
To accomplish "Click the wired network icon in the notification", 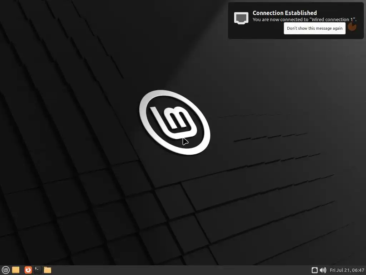I will [x=241, y=18].
